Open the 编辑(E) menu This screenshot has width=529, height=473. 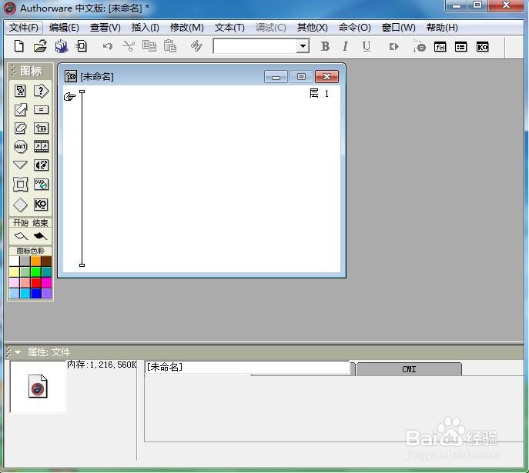[x=64, y=27]
